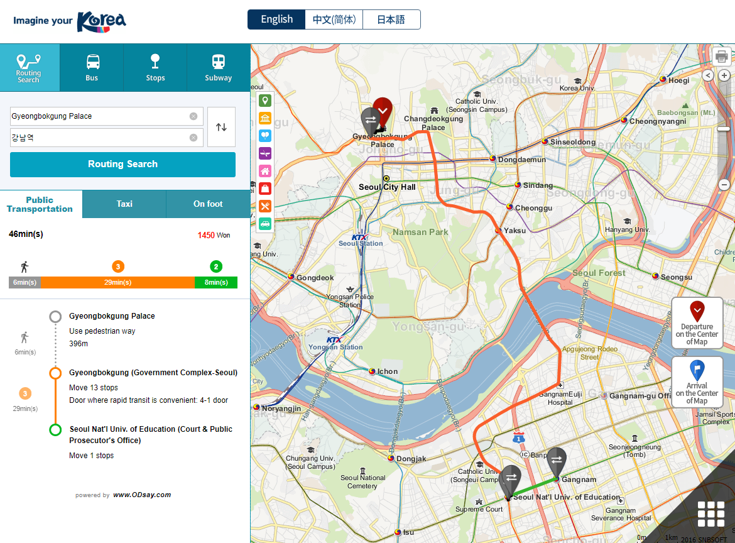Click the Imagine your Korea logo

69,21
